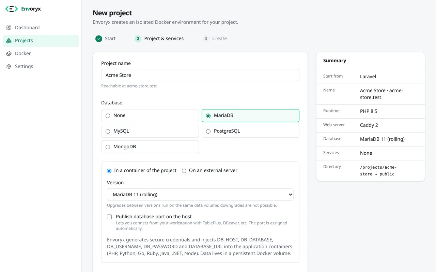This screenshot has width=436, height=272.
Task: Click 'Caddy 2' web server value
Action: [x=369, y=125]
